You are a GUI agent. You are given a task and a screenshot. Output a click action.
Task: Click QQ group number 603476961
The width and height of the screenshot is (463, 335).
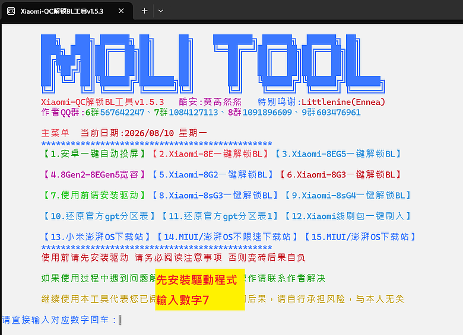338,112
